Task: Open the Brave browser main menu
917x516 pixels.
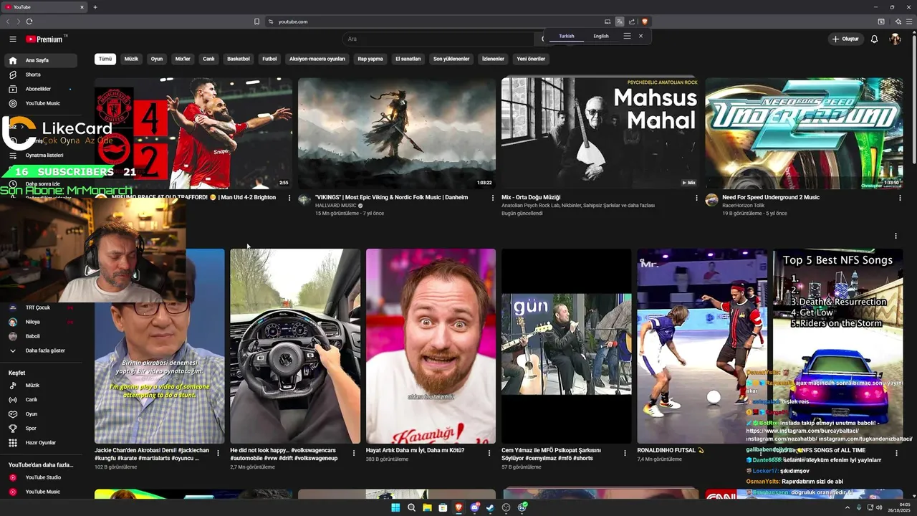Action: (x=908, y=21)
